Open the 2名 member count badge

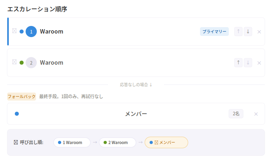pyautogui.click(x=236, y=114)
